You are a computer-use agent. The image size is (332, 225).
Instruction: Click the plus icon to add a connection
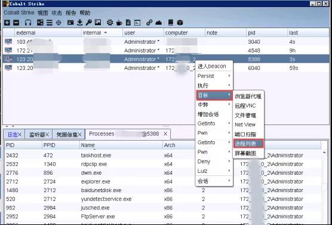point(7,23)
